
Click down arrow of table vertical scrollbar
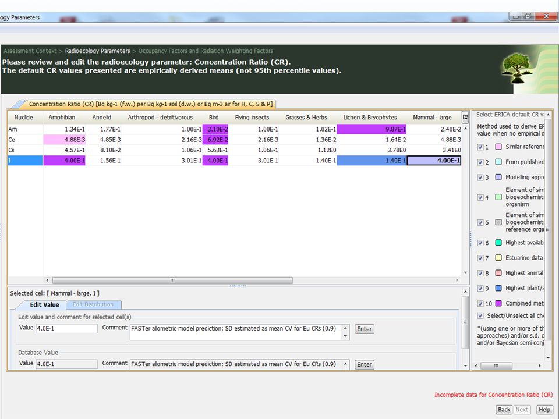pyautogui.click(x=465, y=272)
